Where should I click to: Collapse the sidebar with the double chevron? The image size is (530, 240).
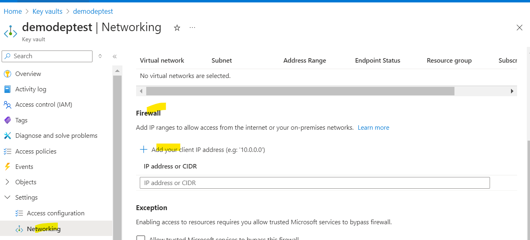click(115, 56)
